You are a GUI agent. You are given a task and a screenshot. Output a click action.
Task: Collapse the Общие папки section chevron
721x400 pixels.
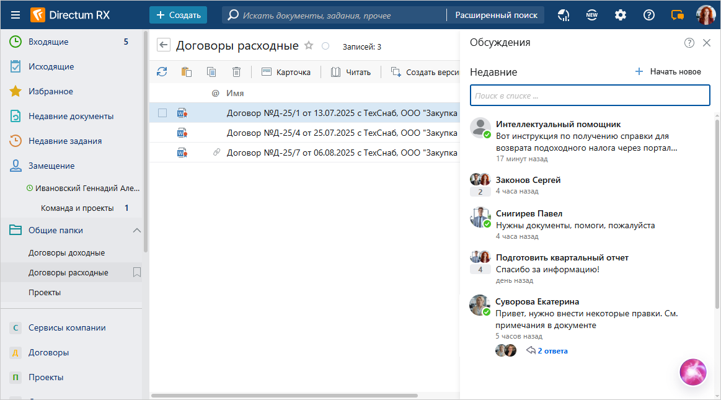click(x=137, y=231)
